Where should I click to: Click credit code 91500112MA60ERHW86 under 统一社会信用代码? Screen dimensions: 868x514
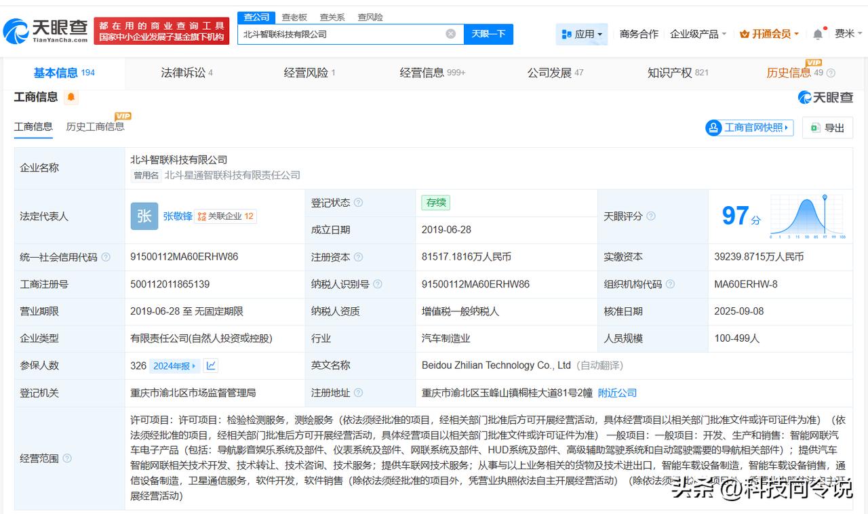click(184, 257)
